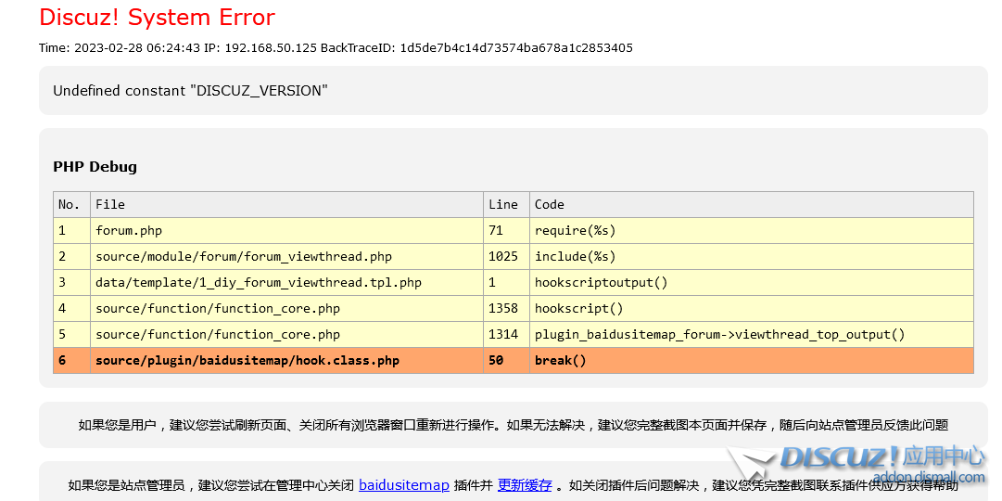
Task: Click the baidusitemap plugin link
Action: pyautogui.click(x=403, y=484)
